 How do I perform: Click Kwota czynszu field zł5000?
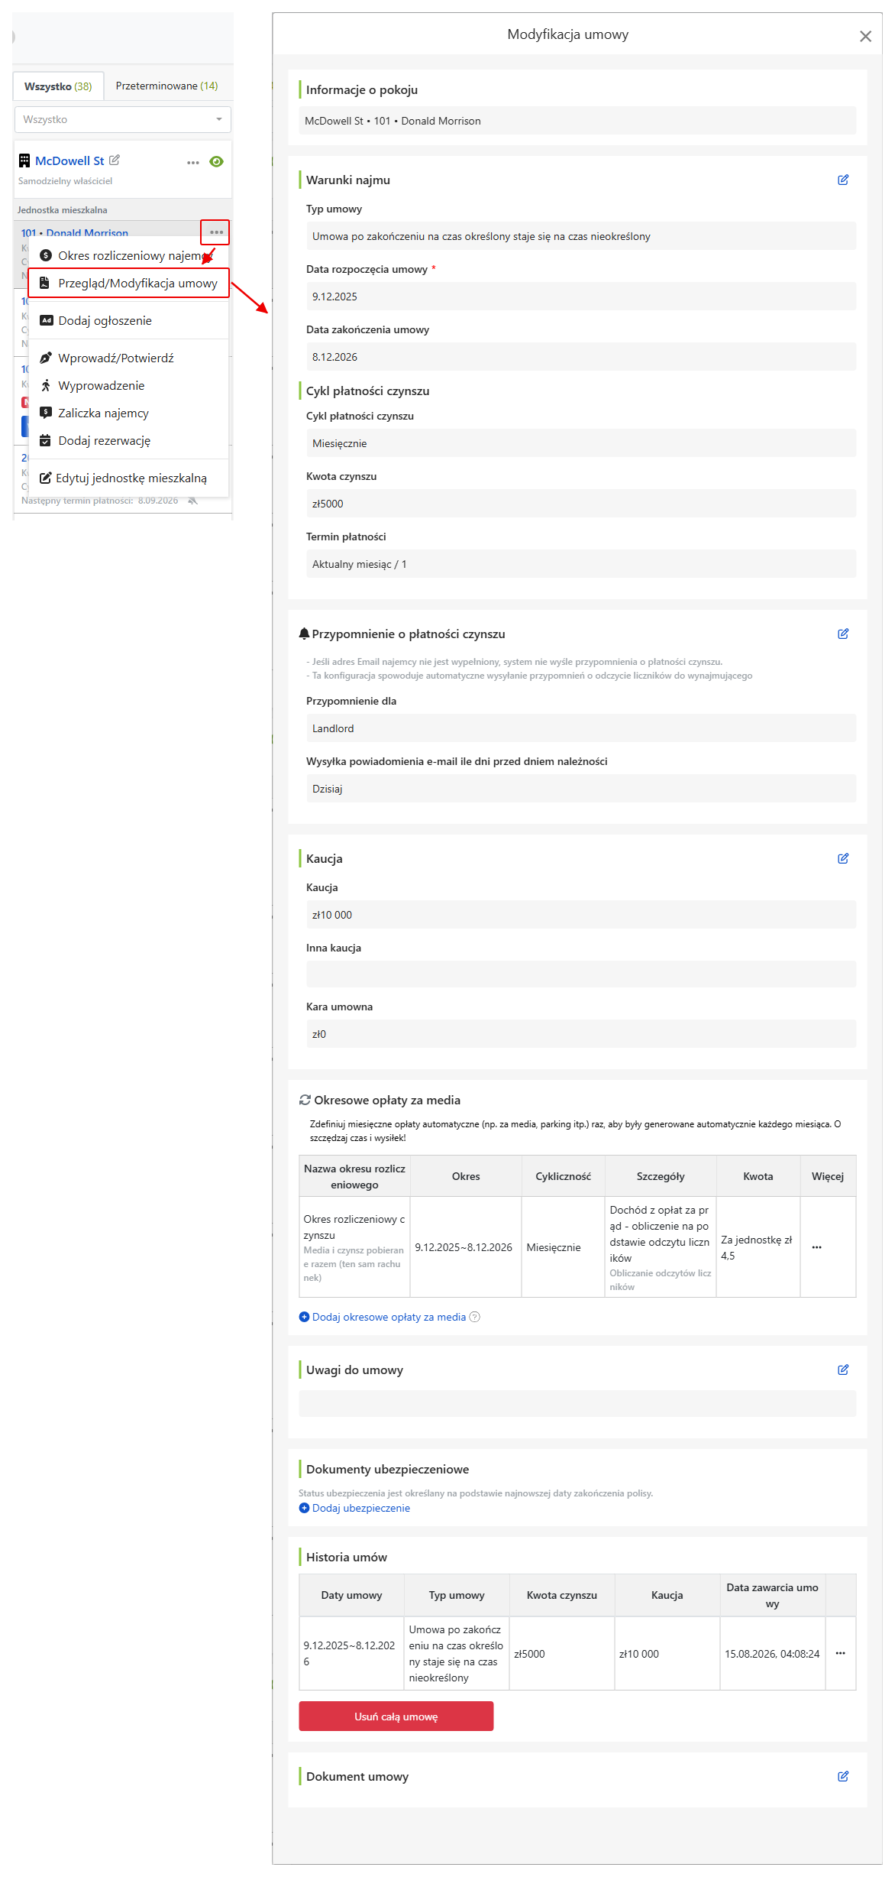click(x=581, y=504)
